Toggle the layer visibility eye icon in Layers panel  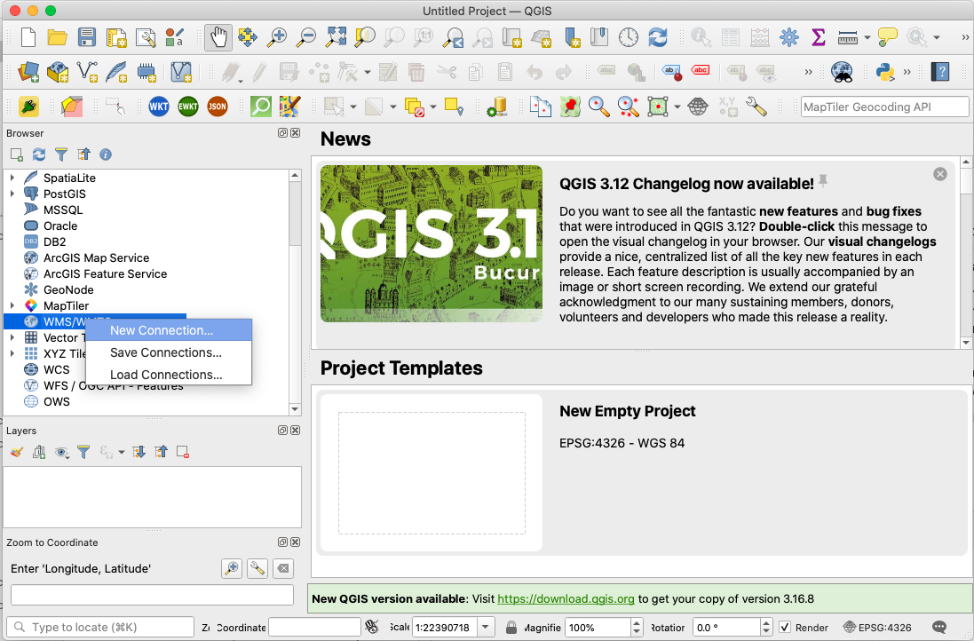[61, 452]
